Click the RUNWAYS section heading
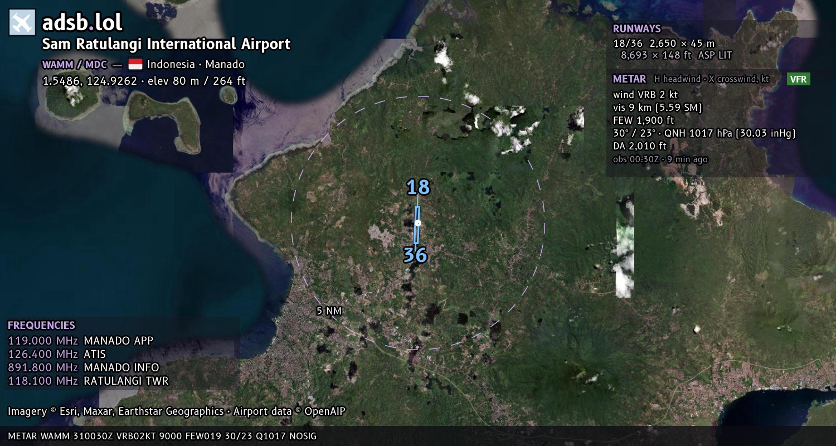Image resolution: width=836 pixels, height=446 pixels. pos(636,29)
